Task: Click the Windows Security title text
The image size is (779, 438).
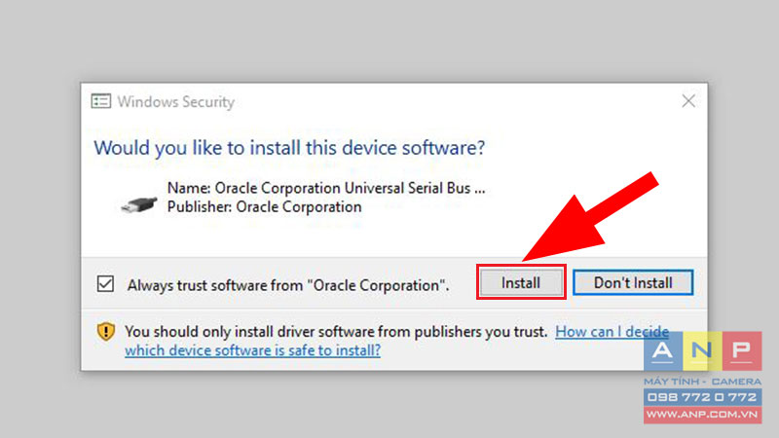Action: 176,102
